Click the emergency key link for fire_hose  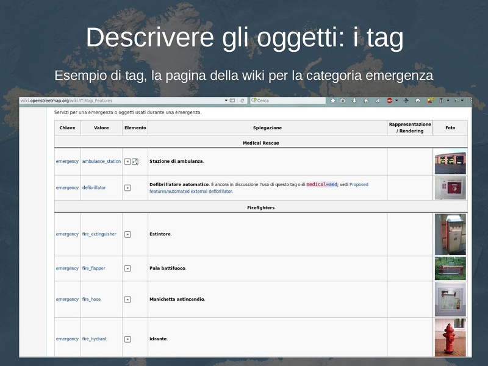67,300
